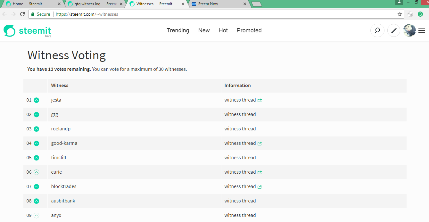Toggle the vote arrow for witness gtg
This screenshot has width=429, height=222.
[x=37, y=114]
